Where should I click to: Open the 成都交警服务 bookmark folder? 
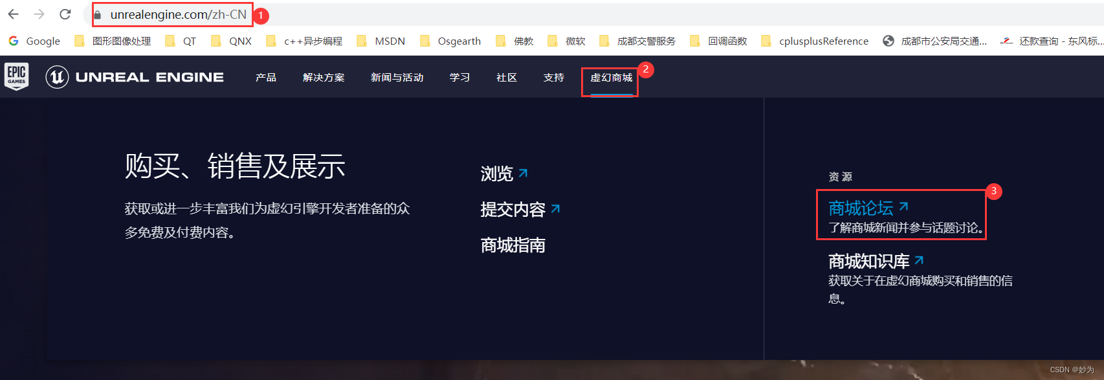(637, 41)
